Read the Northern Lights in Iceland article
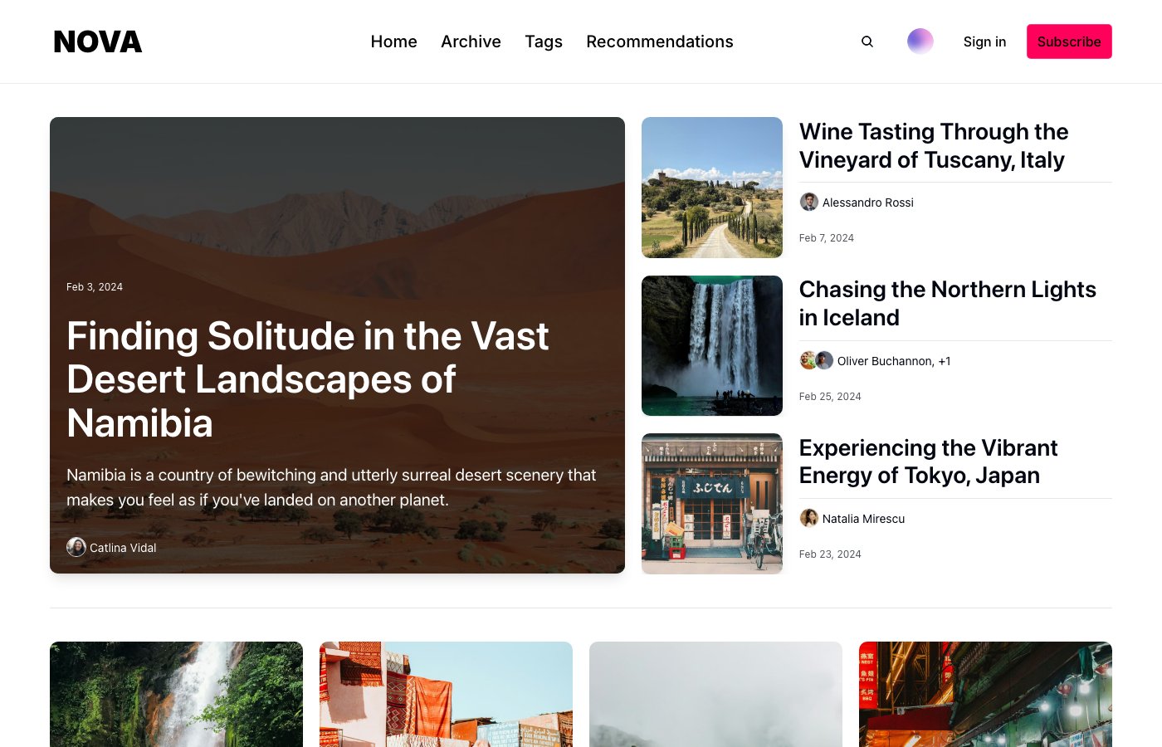 tap(947, 303)
